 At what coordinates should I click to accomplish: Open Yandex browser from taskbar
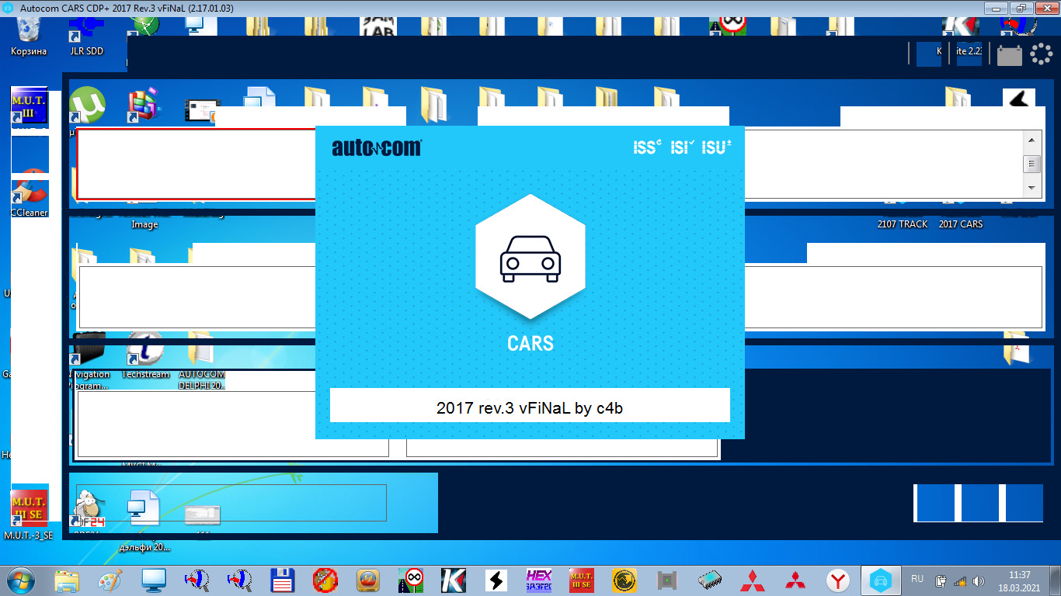click(x=837, y=580)
